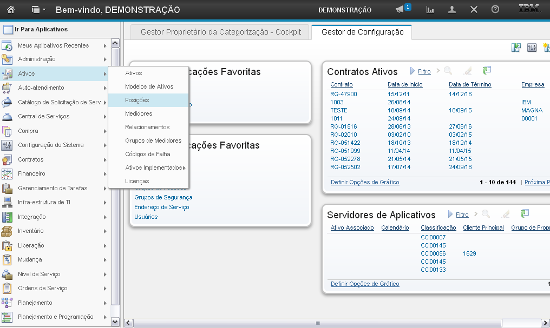Sort by Data de Início column
550x328 pixels.
tap(405, 84)
